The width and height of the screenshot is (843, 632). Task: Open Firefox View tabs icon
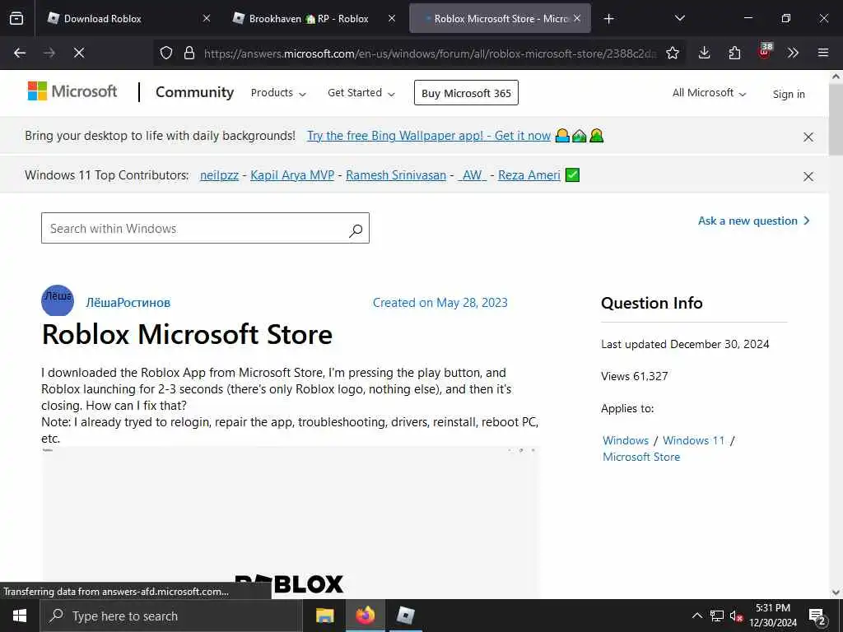pos(16,19)
